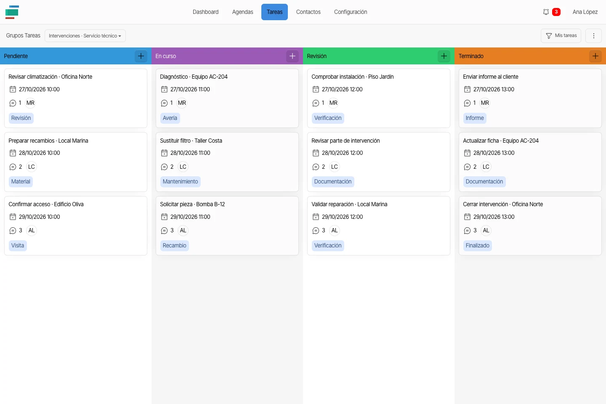Switch to the Agendas tab
This screenshot has width=606, height=404.
point(243,12)
